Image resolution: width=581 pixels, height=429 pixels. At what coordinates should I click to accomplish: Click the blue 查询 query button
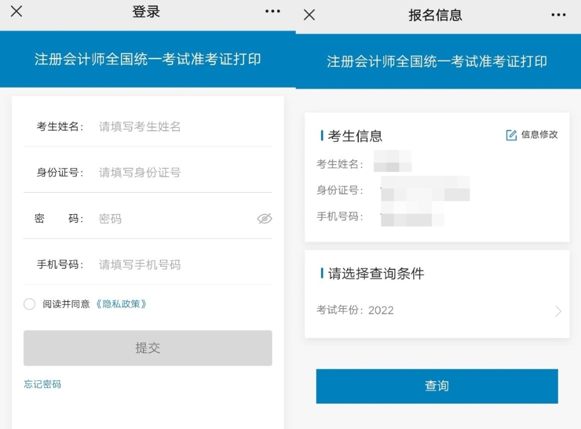[436, 386]
